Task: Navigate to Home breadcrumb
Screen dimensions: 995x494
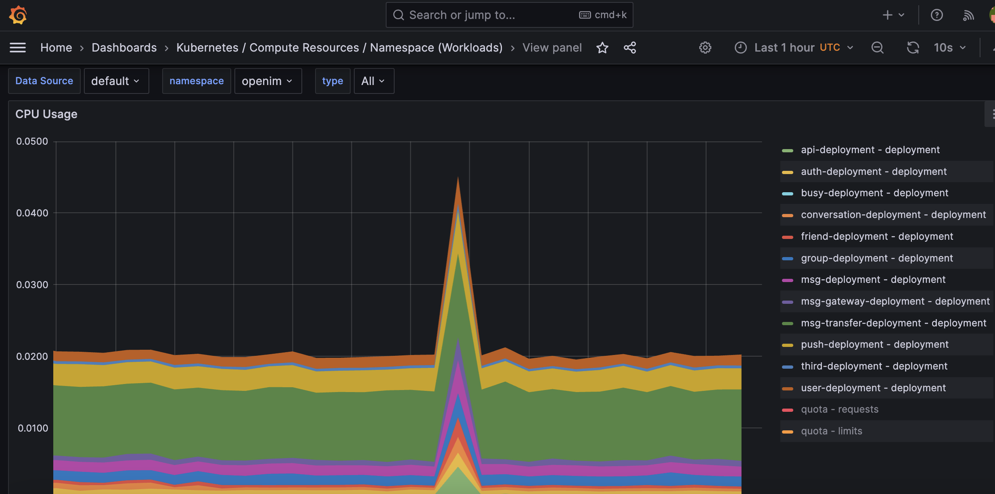Action: point(56,48)
